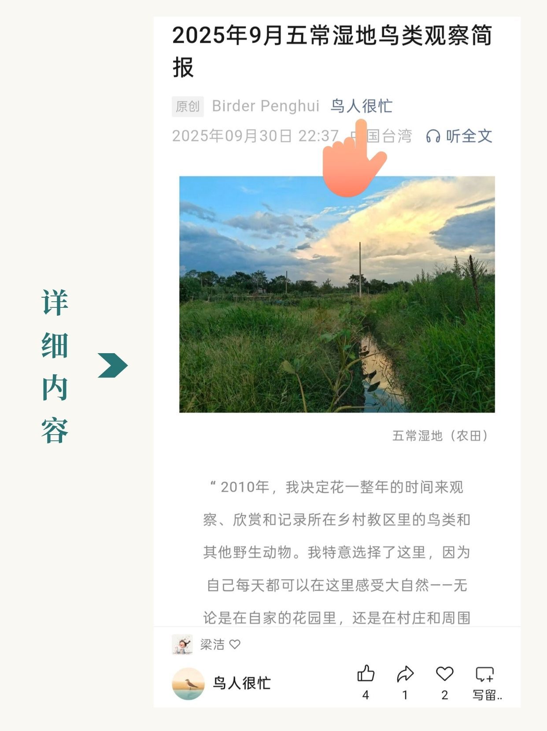Click the teal chevron arrow
This screenshot has height=731, width=547.
click(x=113, y=365)
